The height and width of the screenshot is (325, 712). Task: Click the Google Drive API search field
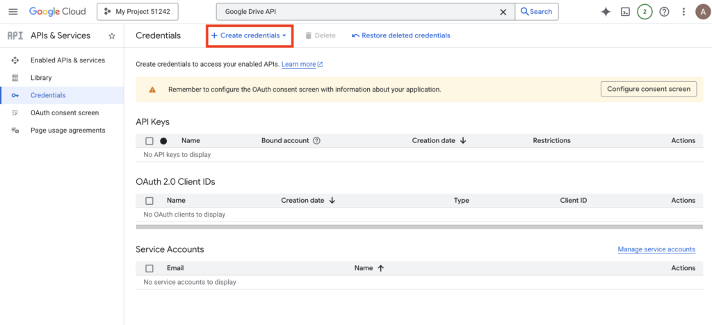(358, 12)
